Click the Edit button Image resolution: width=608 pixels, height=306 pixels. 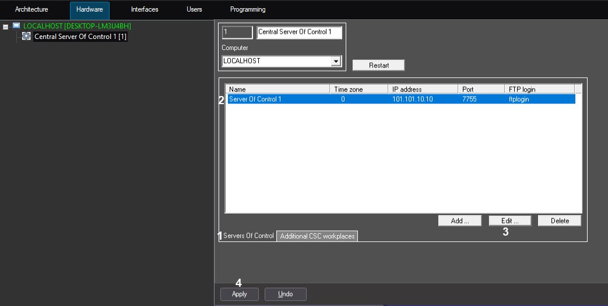(510, 221)
